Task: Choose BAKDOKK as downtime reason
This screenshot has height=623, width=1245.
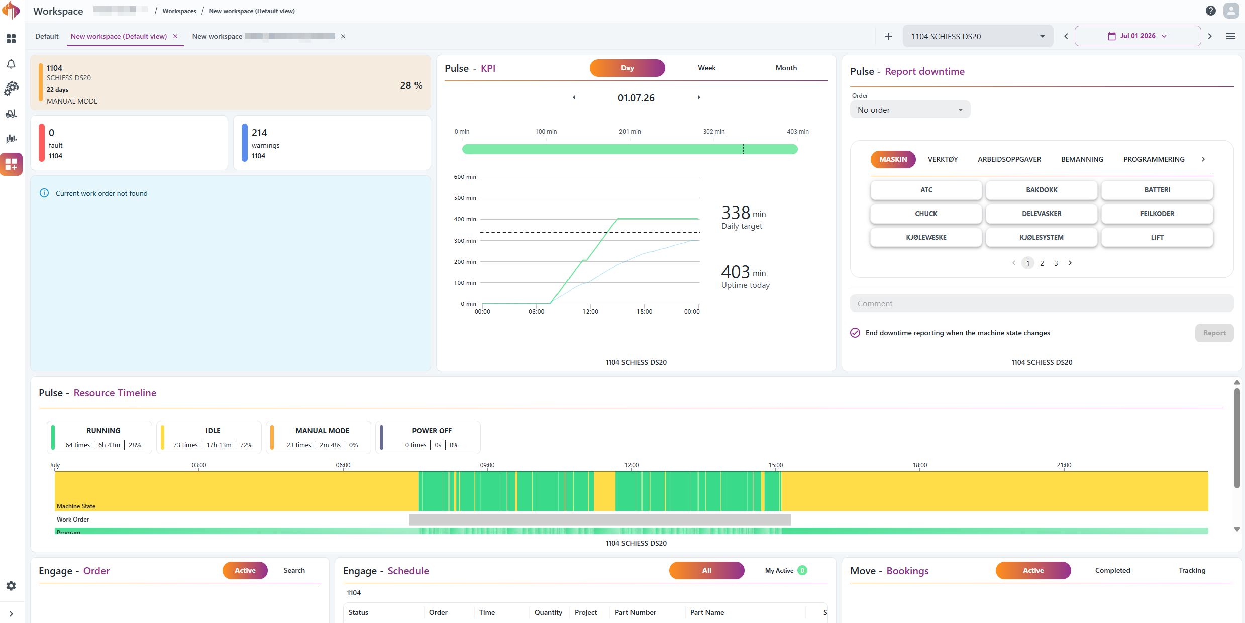Action: [x=1042, y=190]
